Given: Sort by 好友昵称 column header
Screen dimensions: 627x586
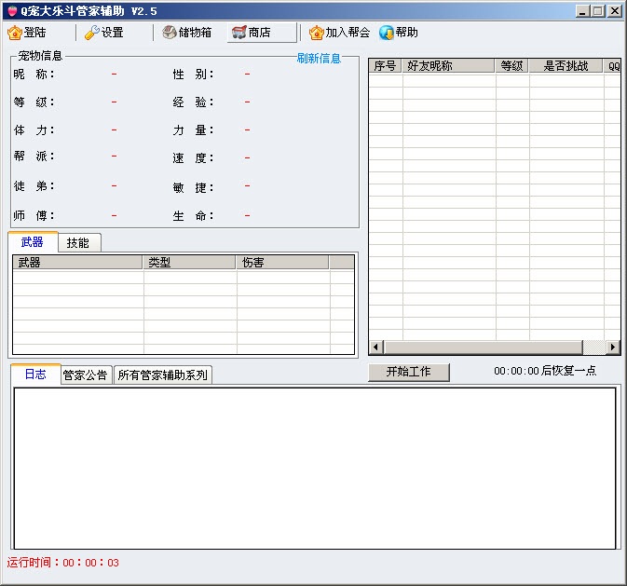Looking at the screenshot, I should pyautogui.click(x=447, y=66).
